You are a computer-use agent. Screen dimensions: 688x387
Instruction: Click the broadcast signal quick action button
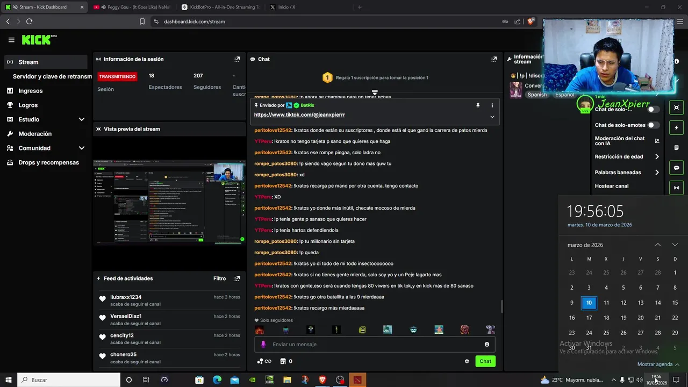click(x=676, y=188)
